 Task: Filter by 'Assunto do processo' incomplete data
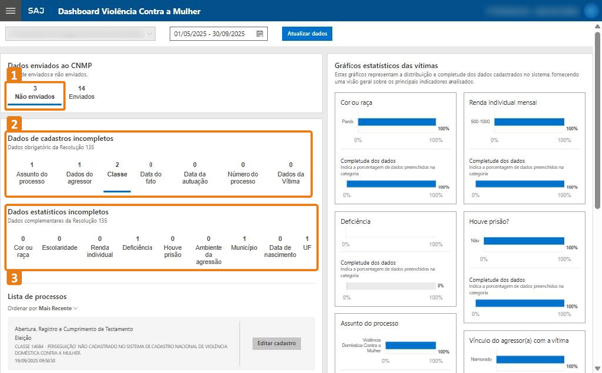point(32,173)
